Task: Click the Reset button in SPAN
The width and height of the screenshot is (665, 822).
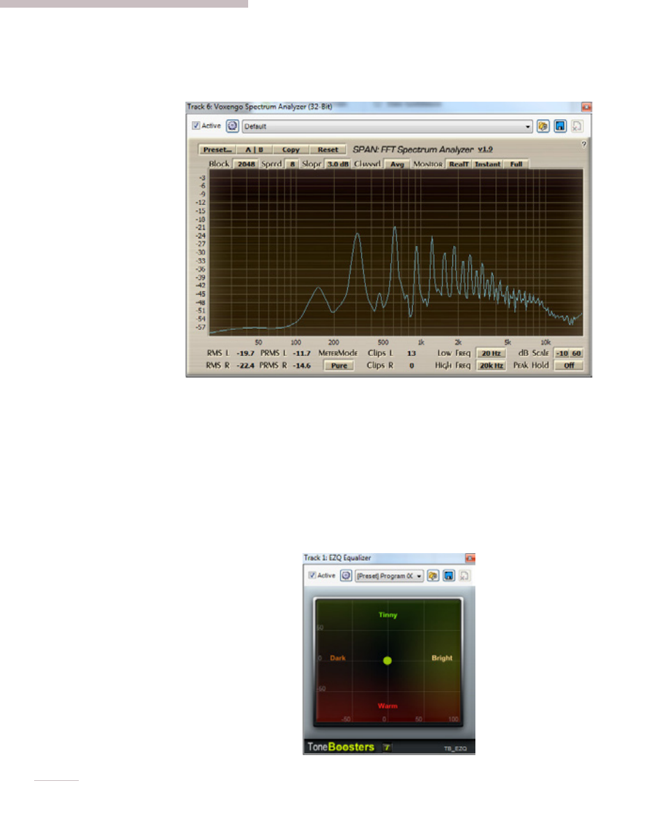Action: (x=328, y=149)
